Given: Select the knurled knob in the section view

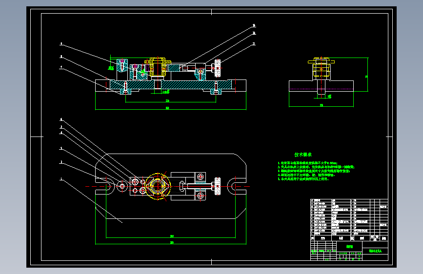Looking at the screenshot, I should pyautogui.click(x=218, y=68).
